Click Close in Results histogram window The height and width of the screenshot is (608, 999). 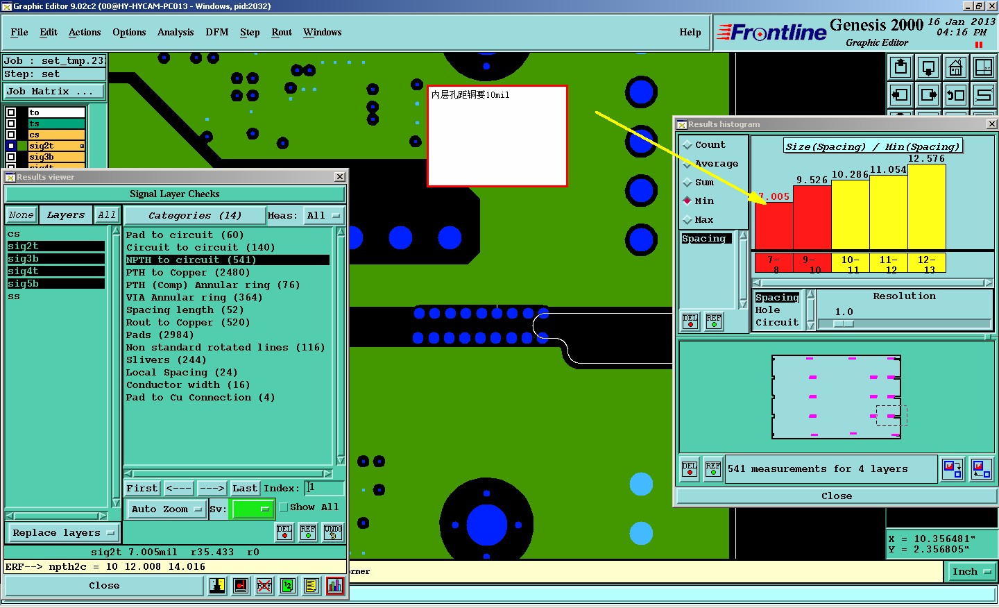(837, 496)
